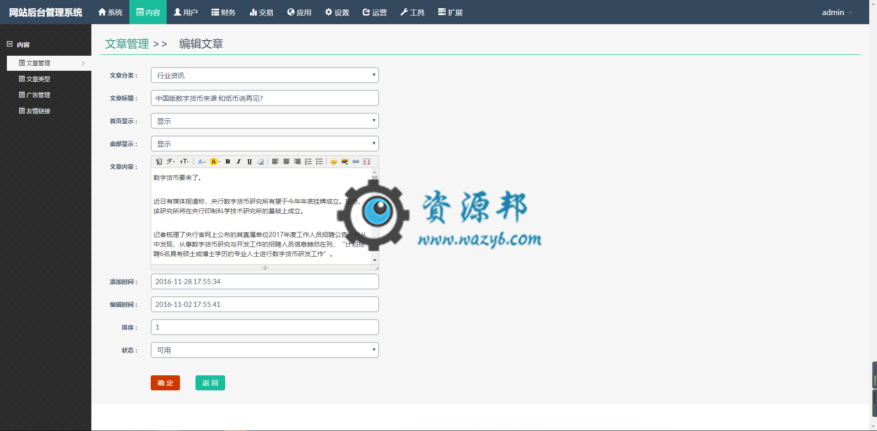Open the 财务 top menu
This screenshot has height=431, width=877.
[223, 12]
